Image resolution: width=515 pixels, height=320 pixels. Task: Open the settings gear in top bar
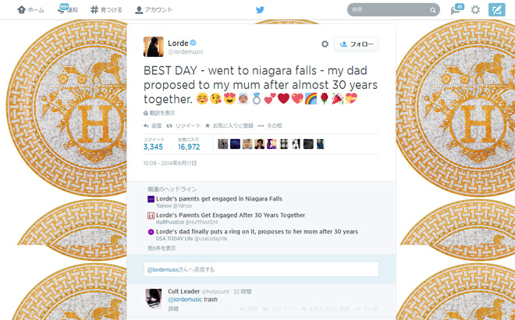pyautogui.click(x=475, y=10)
